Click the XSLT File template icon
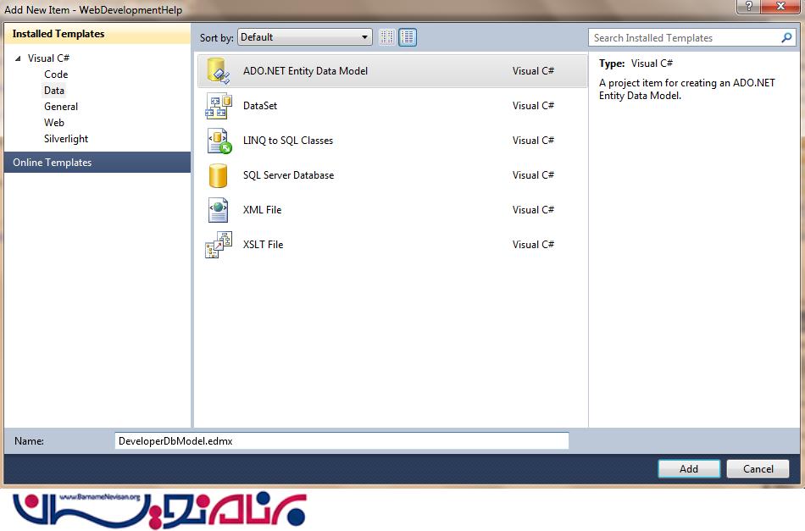Screen dimensions: 805x531 (218, 245)
